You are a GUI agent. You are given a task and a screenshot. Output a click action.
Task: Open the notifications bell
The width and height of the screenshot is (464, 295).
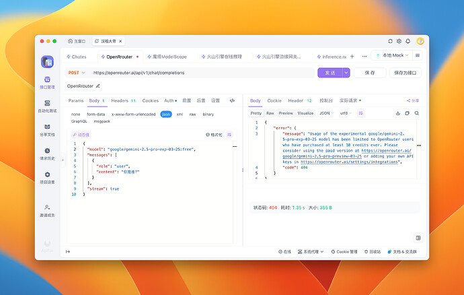point(408,41)
